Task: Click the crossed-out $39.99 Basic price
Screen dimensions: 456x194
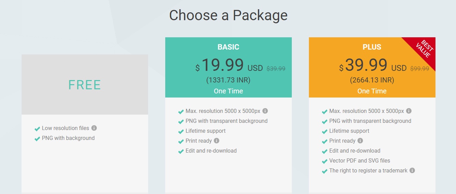Action: point(276,68)
